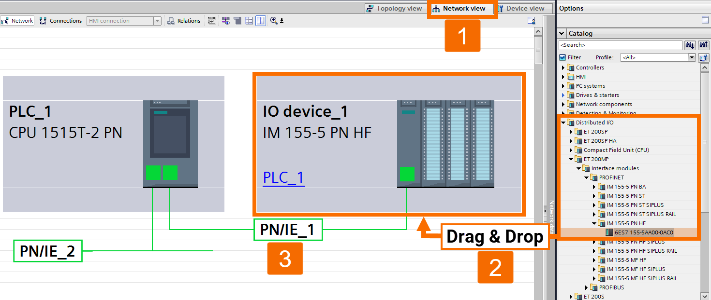Select the Connections mode button
Image resolution: width=711 pixels, height=300 pixels.
[x=61, y=21]
